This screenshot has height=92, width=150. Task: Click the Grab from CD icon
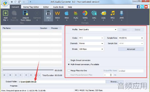14,13
